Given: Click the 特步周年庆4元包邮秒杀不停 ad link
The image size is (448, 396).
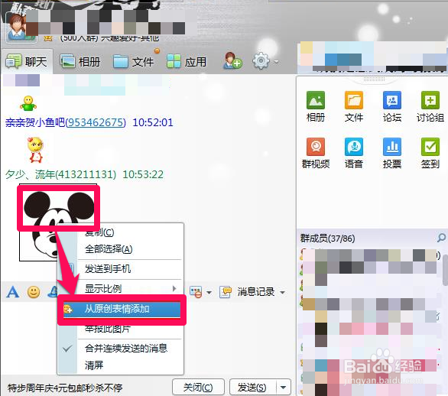Looking at the screenshot, I should tap(65, 388).
